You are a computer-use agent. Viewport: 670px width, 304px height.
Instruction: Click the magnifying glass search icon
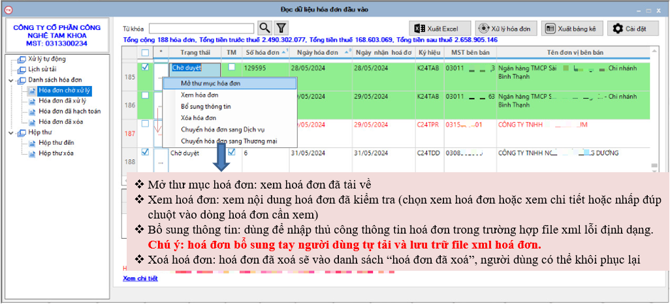(x=264, y=27)
